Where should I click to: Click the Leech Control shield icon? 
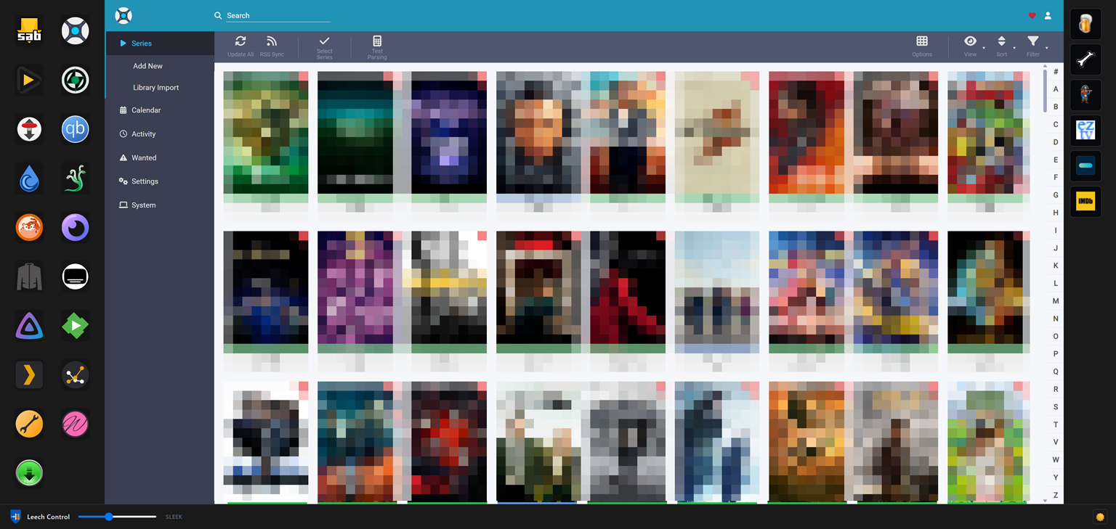coord(16,517)
